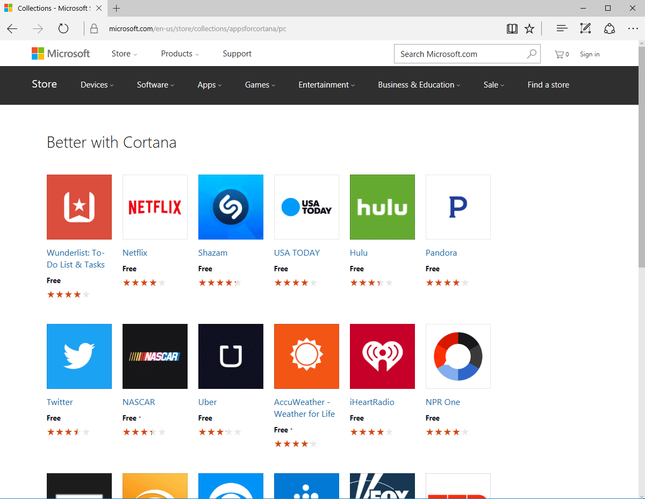Click the search magnifier icon

pos(531,54)
